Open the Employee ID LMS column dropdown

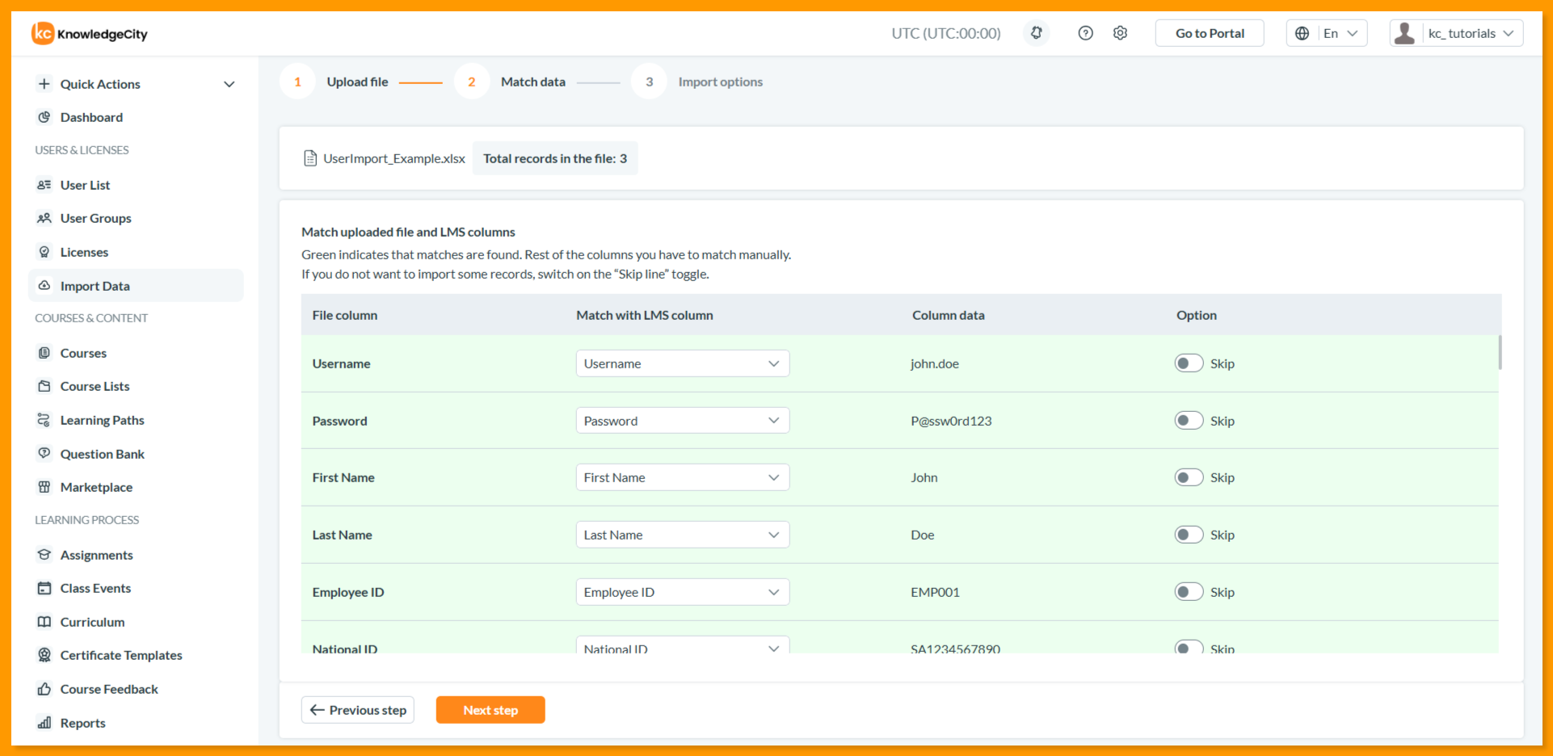coord(683,592)
